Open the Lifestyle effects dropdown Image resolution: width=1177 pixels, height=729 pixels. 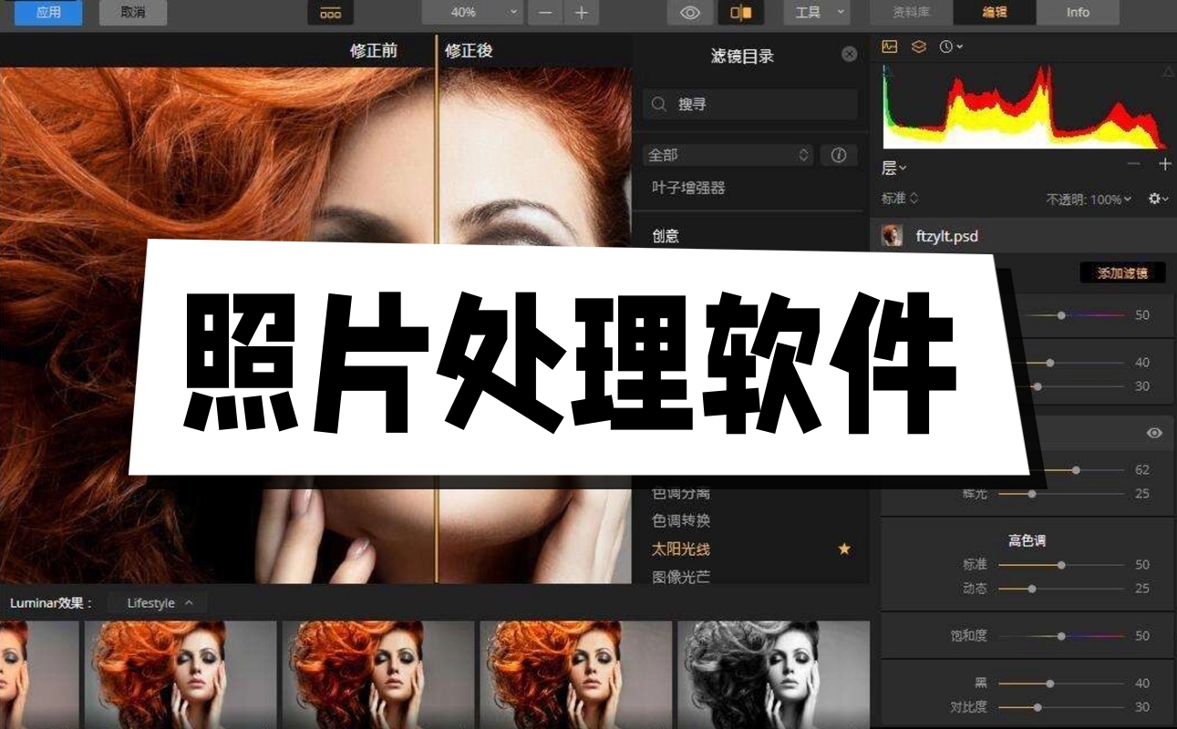pos(156,602)
